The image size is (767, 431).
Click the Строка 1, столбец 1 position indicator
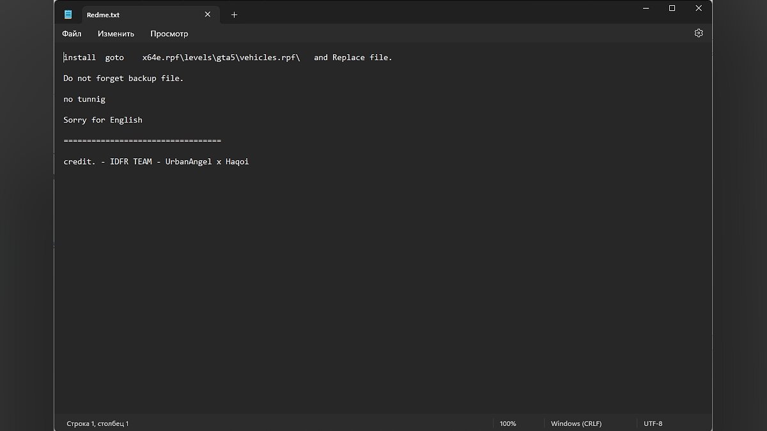[x=97, y=423]
